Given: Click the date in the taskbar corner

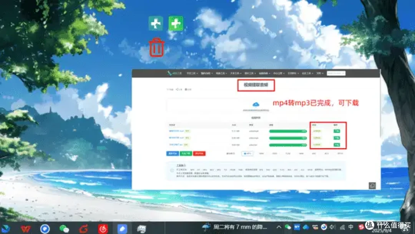Looking at the screenshot, I should (382, 231).
